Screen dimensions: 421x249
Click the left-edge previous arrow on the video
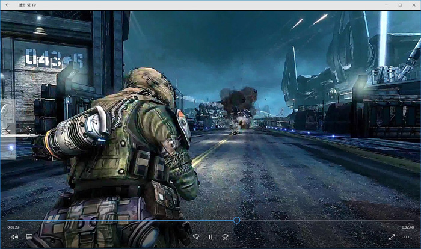coord(8,129)
